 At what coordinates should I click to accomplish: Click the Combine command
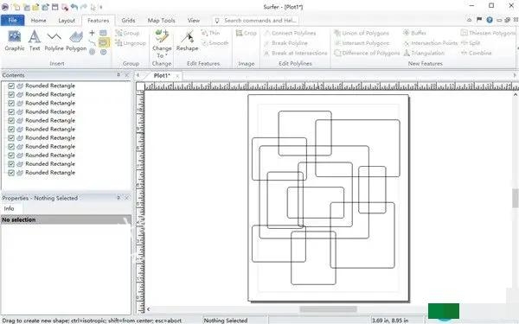477,53
